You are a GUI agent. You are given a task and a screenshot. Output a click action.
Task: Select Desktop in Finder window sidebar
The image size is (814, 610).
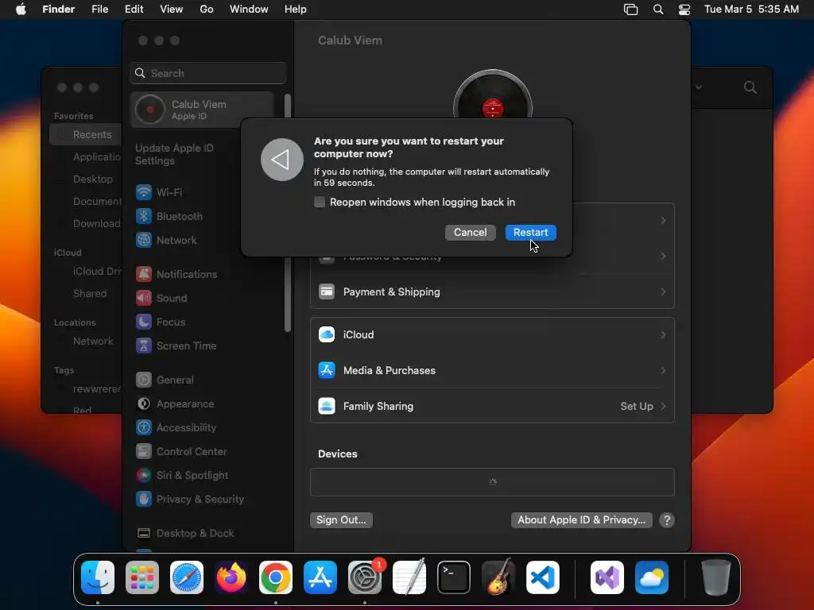tap(92, 180)
